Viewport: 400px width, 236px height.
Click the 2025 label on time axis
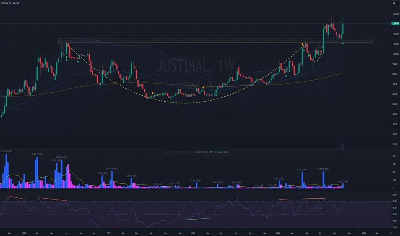(x=364, y=233)
